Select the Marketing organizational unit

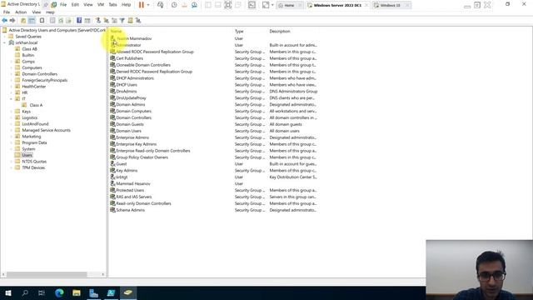click(x=32, y=137)
